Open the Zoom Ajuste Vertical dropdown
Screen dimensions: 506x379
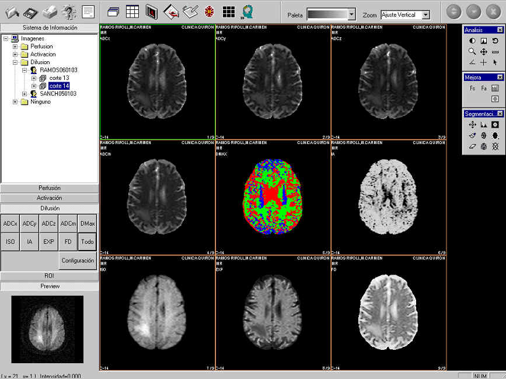(x=425, y=15)
